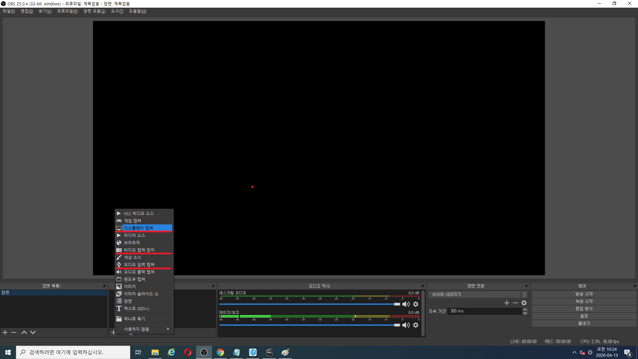Remove selected scene with minus icon

[x=14, y=332]
